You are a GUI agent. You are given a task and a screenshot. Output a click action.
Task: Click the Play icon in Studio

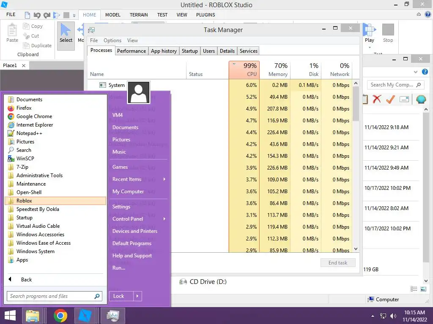pos(369,30)
